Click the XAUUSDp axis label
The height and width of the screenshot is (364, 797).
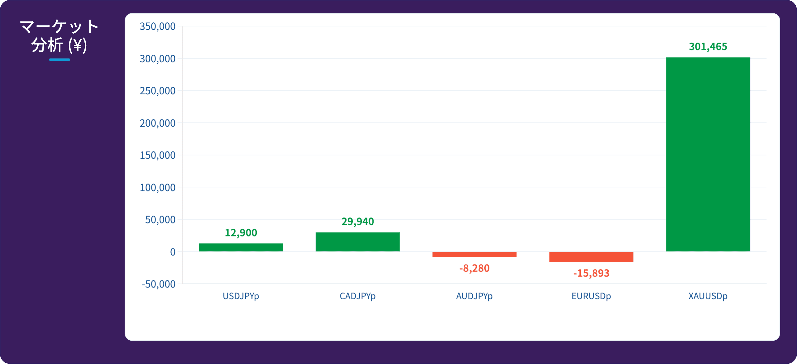click(x=708, y=296)
